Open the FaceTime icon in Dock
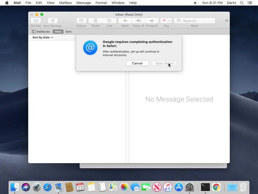The image size is (258, 194). click(146, 187)
